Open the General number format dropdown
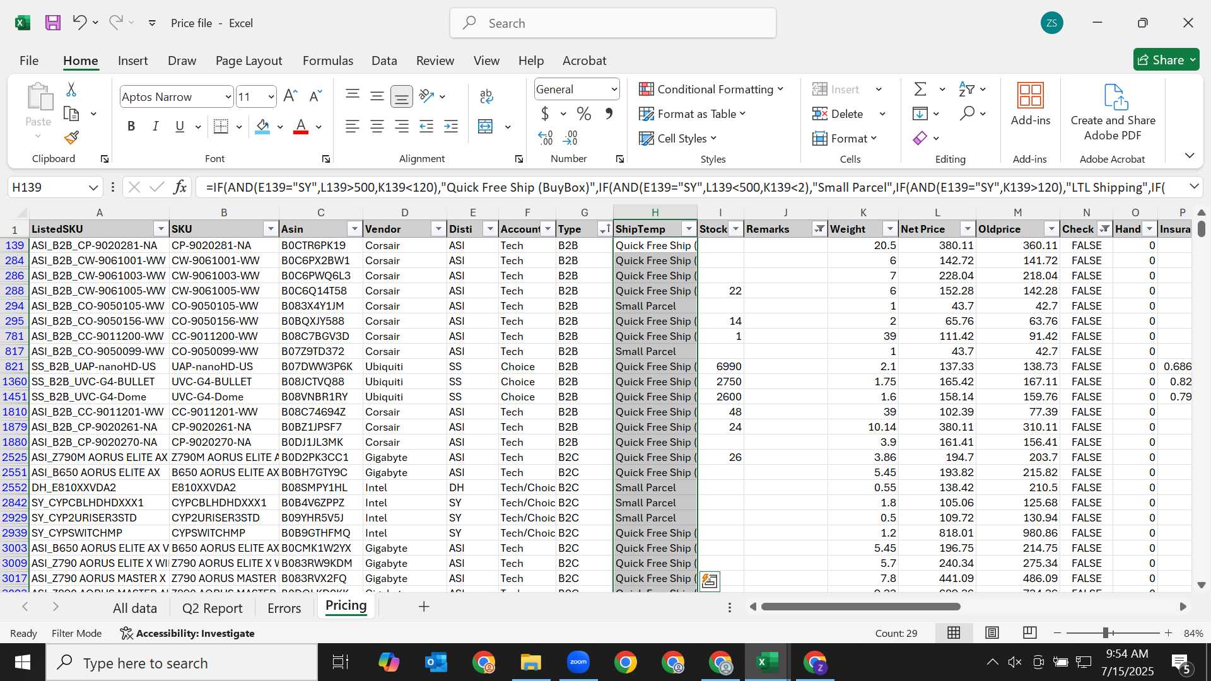The width and height of the screenshot is (1211, 681). (614, 90)
